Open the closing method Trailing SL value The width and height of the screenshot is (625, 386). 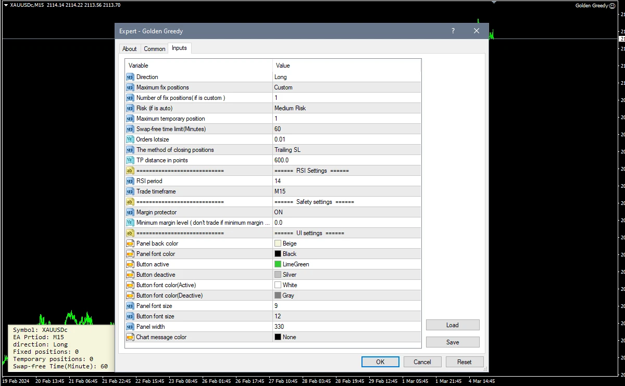[x=287, y=150]
